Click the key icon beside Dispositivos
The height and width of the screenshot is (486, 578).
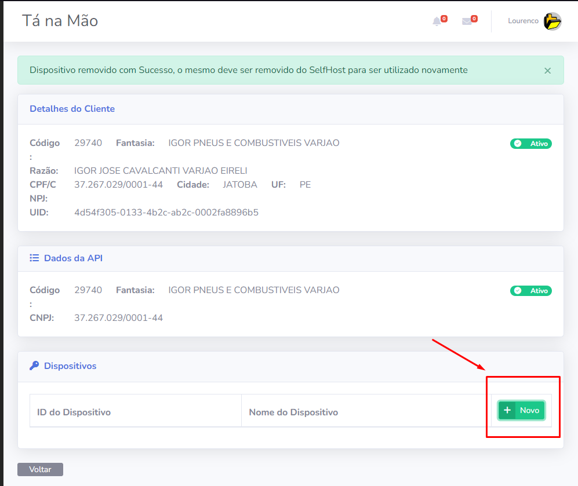34,366
